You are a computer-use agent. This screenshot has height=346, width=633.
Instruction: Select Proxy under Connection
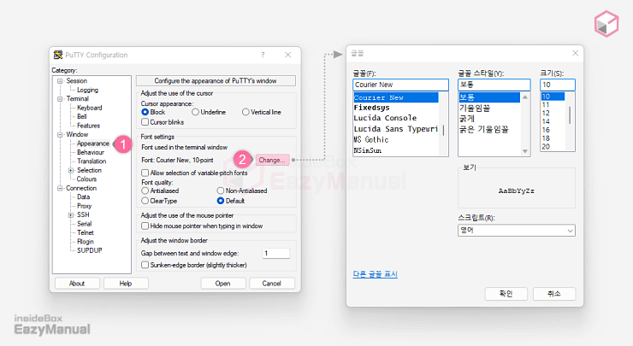85,206
